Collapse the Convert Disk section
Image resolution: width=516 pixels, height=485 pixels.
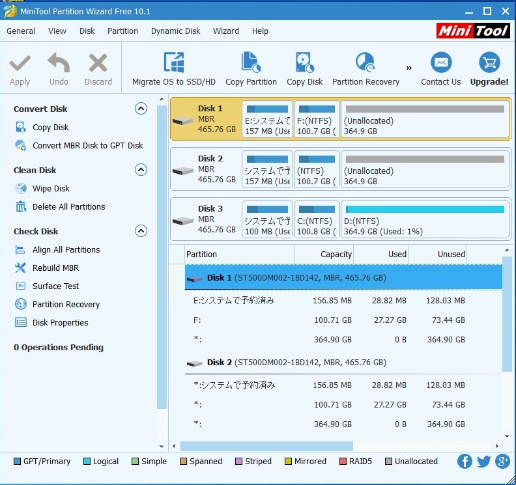coord(141,109)
